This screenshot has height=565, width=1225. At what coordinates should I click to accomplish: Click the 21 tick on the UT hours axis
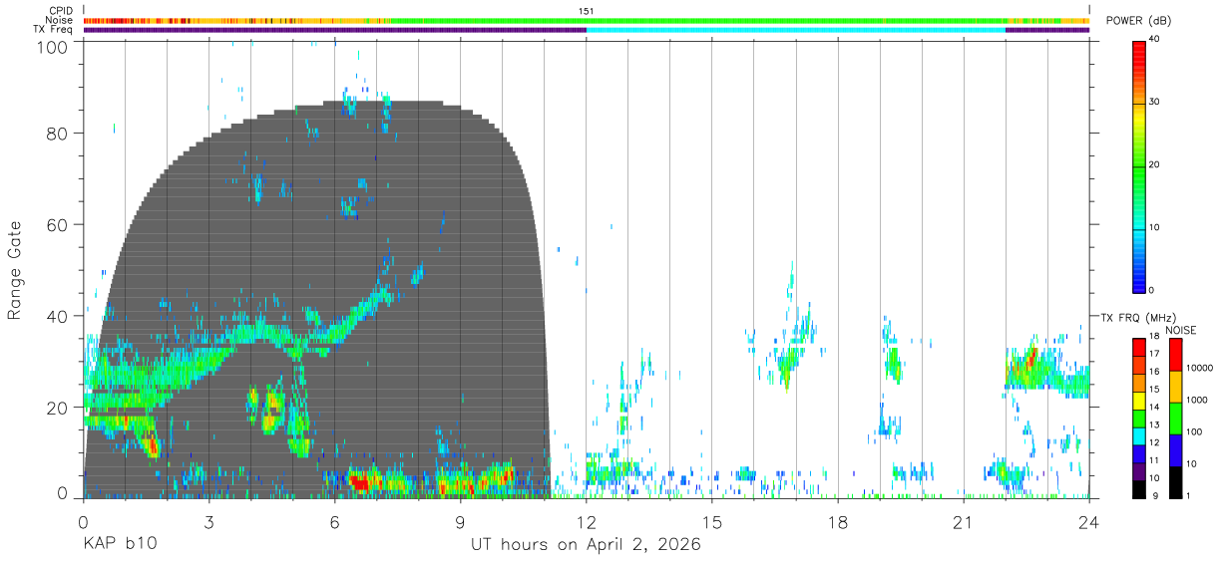tap(964, 523)
